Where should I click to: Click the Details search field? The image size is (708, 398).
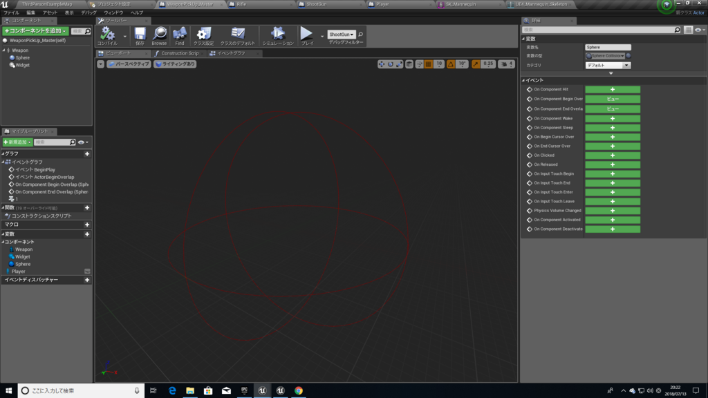601,30
